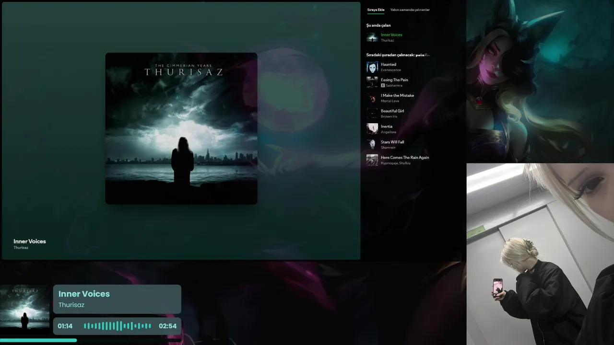The image size is (614, 345).
Task: Click the explicit E badge beside Sabhankra
Action: click(383, 85)
